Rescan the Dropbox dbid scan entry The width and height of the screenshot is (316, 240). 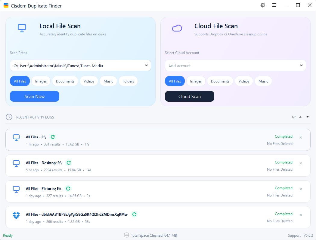pos(135,214)
